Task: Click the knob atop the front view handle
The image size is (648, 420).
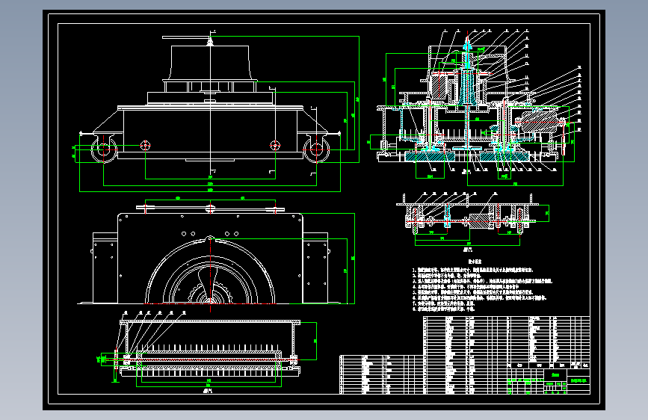Action: point(210,41)
